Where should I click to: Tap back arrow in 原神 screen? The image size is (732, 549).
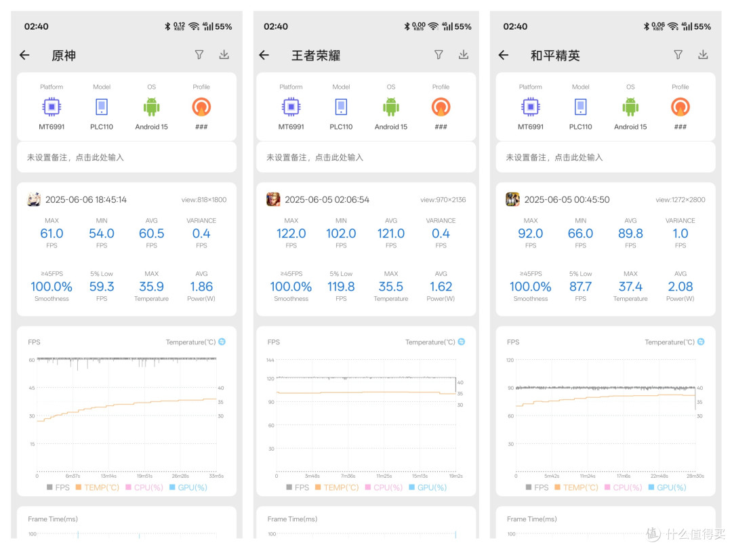pyautogui.click(x=25, y=55)
